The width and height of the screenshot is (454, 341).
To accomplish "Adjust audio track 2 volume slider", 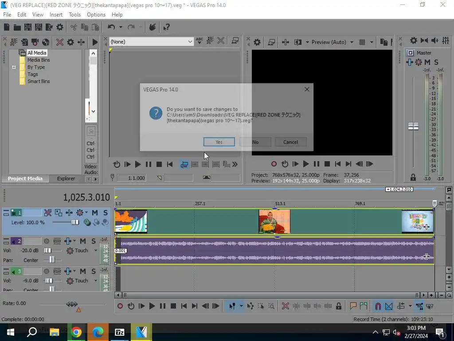I will pos(47,250).
